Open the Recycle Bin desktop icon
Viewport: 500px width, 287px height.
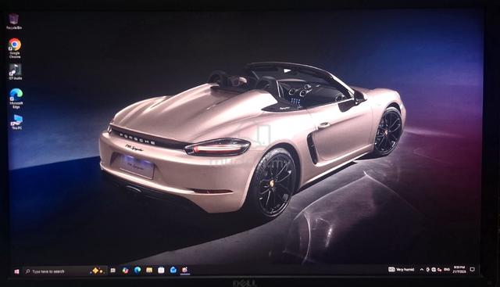coord(14,21)
